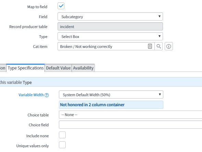Viewport: 202px width, 152px height.
Task: Expand the Type dropdown showing Select Box
Action: (110, 36)
